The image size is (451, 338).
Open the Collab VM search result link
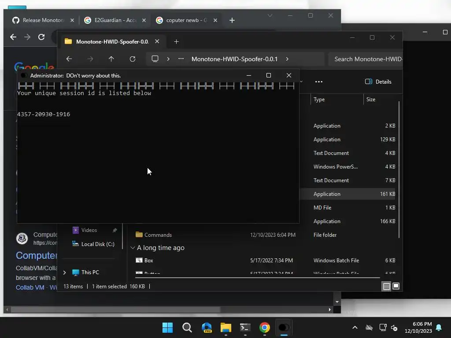point(30,287)
